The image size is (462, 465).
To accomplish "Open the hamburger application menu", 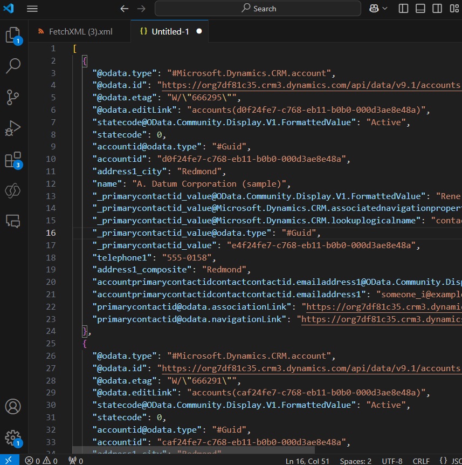I will pos(32,9).
